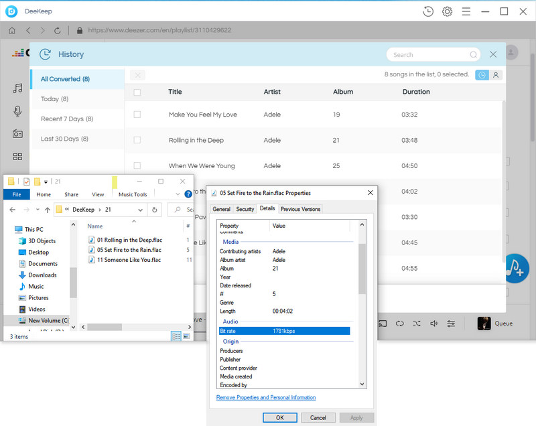Switch to Security tab in Properties
The height and width of the screenshot is (426, 536).
tap(245, 209)
